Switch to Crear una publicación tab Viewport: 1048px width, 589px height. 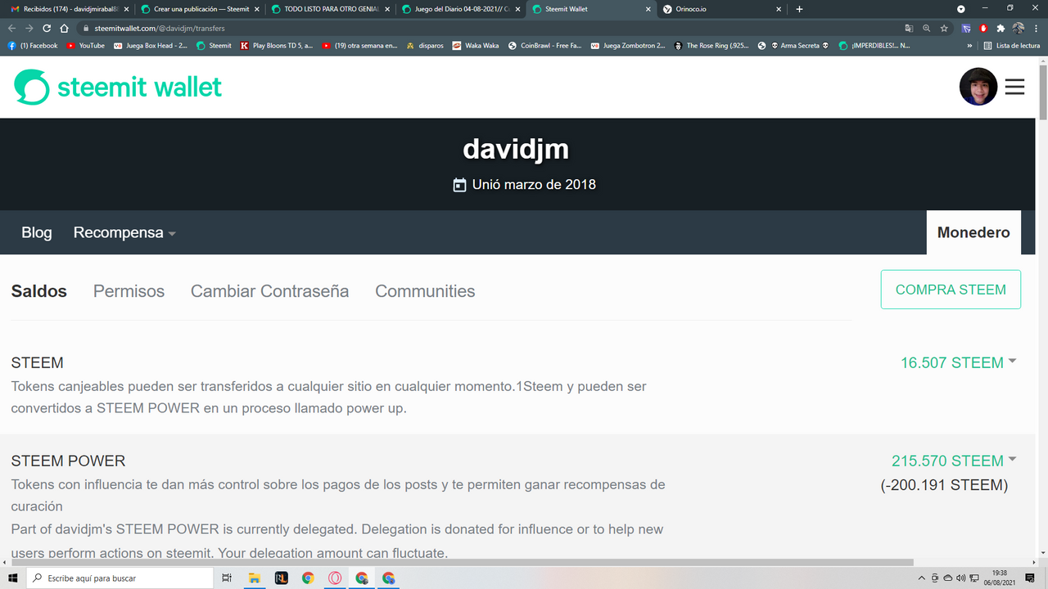(200, 9)
